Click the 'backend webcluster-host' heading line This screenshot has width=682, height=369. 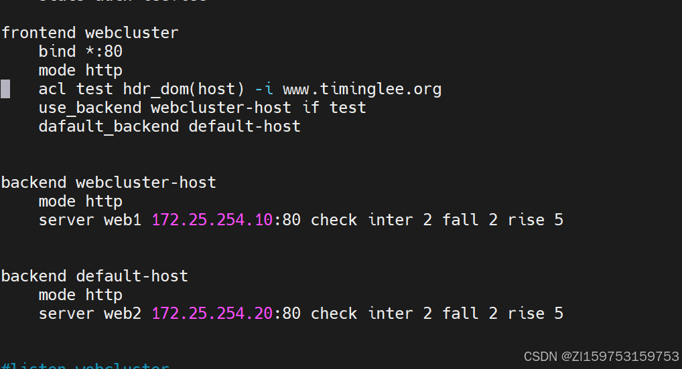pos(109,182)
